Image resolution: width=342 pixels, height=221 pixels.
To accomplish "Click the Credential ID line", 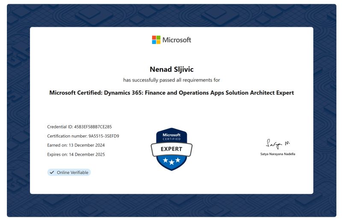I will (80, 127).
